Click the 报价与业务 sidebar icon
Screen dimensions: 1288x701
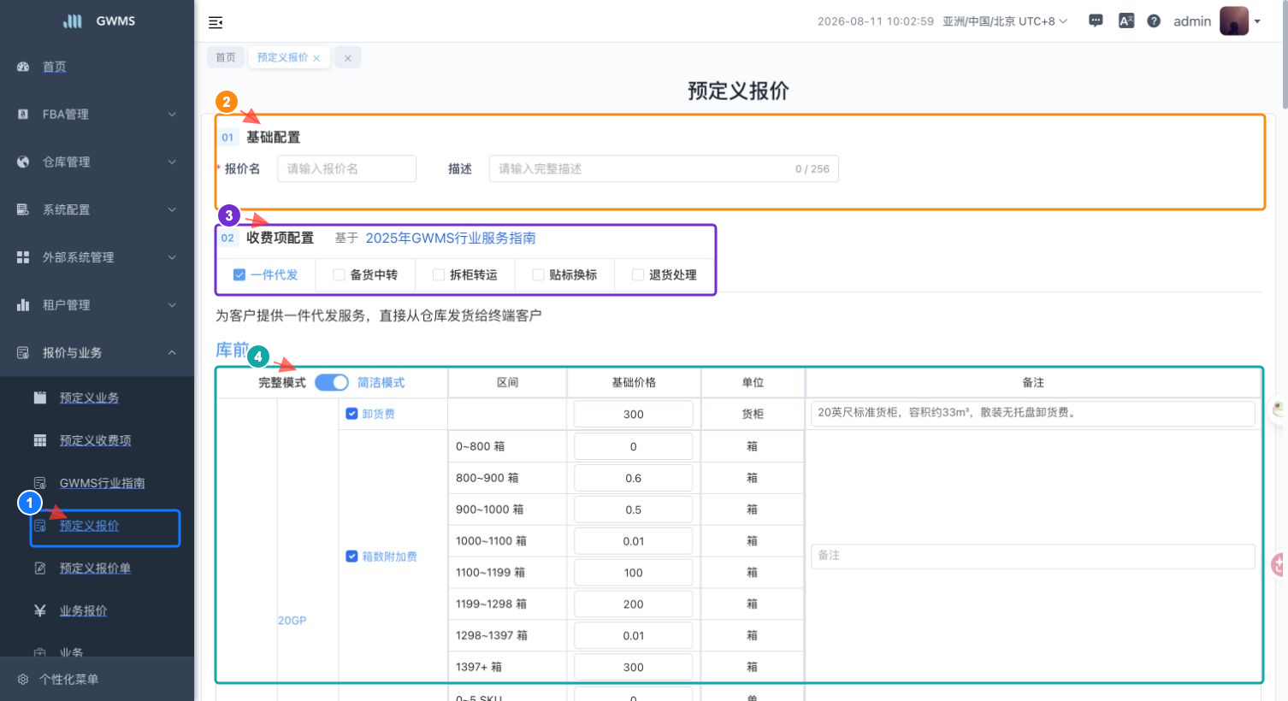pyautogui.click(x=23, y=353)
